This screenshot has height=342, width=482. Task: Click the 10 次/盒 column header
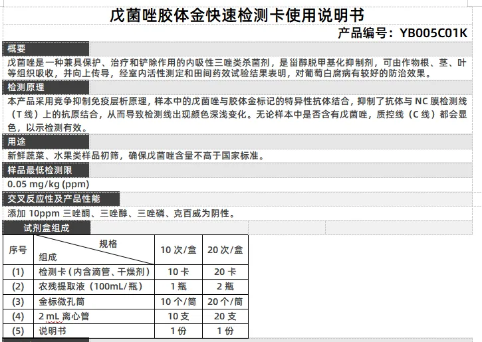tap(178, 250)
